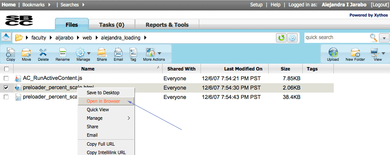Click the AC_RunActiveContent.js file icon
The width and height of the screenshot is (390, 155).
point(18,79)
